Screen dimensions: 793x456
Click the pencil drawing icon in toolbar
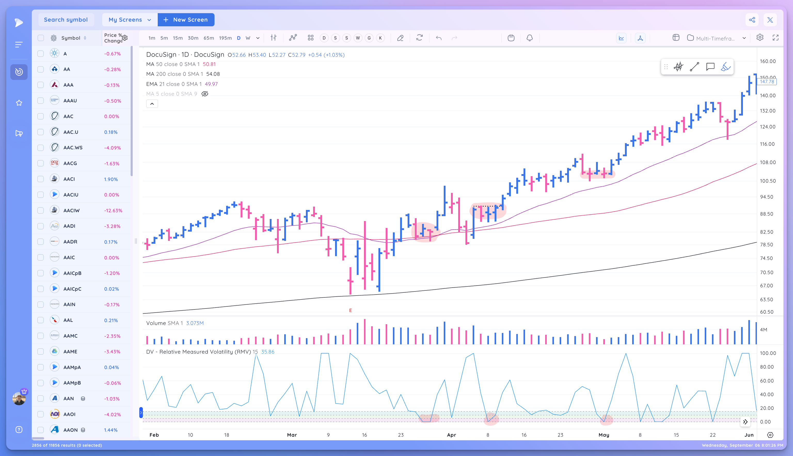point(400,38)
